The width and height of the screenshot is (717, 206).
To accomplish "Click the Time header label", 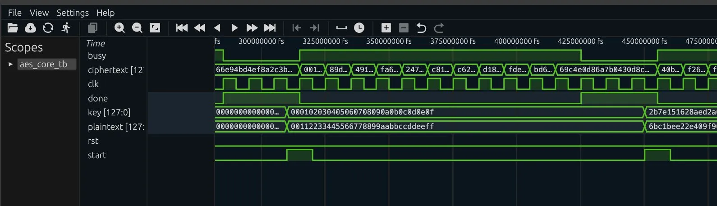I will pos(96,43).
